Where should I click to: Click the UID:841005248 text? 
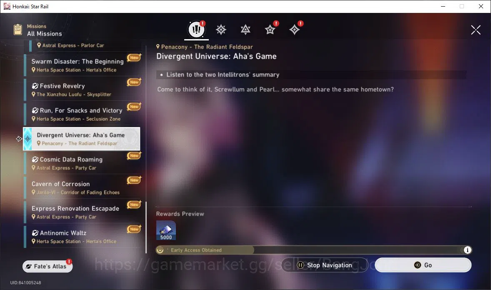click(26, 283)
